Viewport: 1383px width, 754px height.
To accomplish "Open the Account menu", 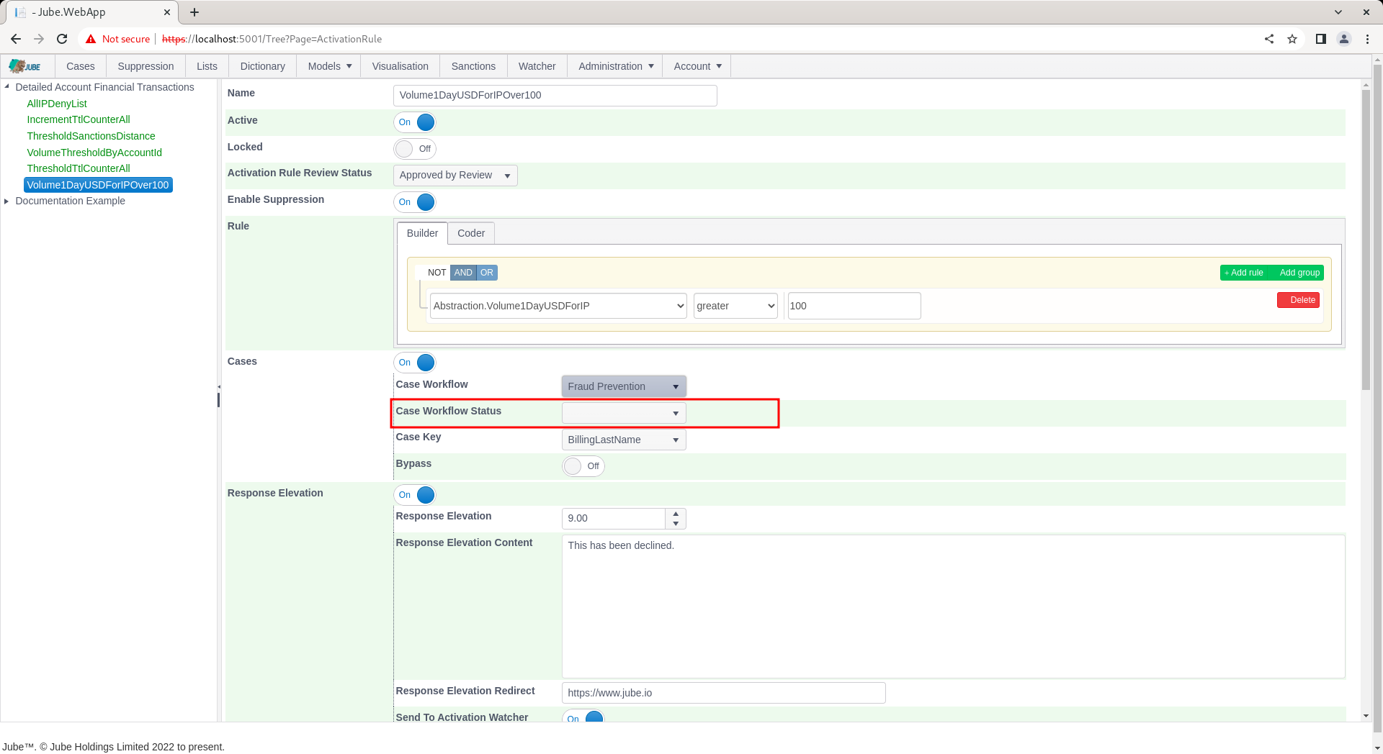I will [697, 66].
